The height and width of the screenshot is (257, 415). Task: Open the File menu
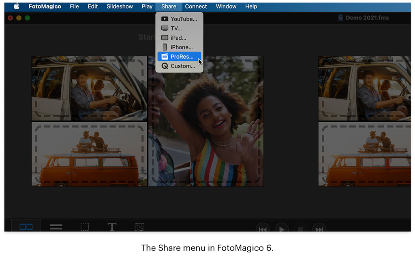[x=75, y=6]
